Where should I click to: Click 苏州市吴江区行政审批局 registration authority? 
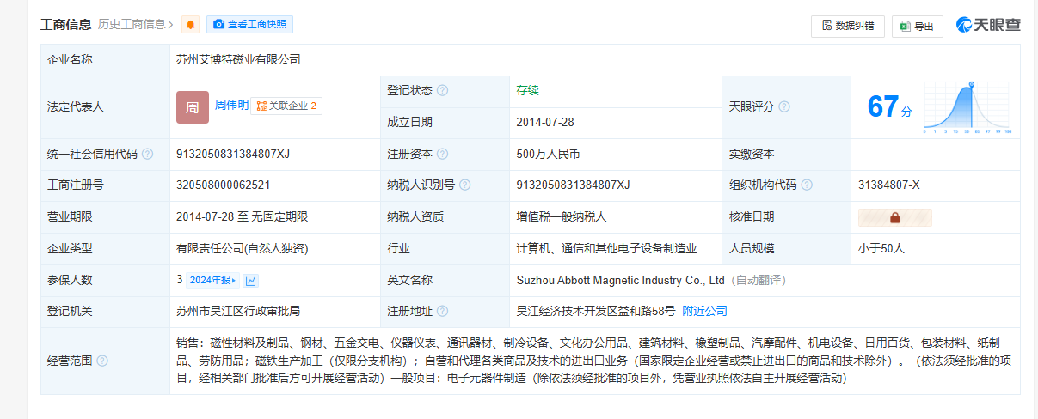click(237, 311)
